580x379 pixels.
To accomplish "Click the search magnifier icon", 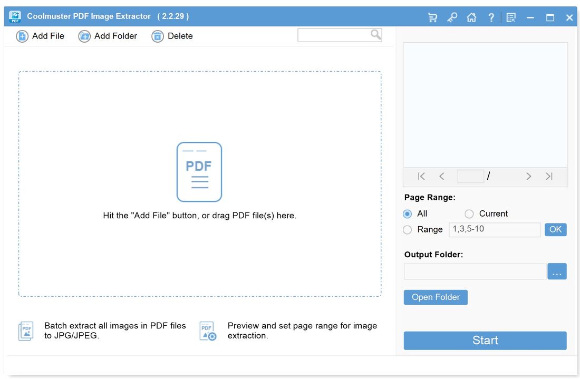I will [375, 35].
